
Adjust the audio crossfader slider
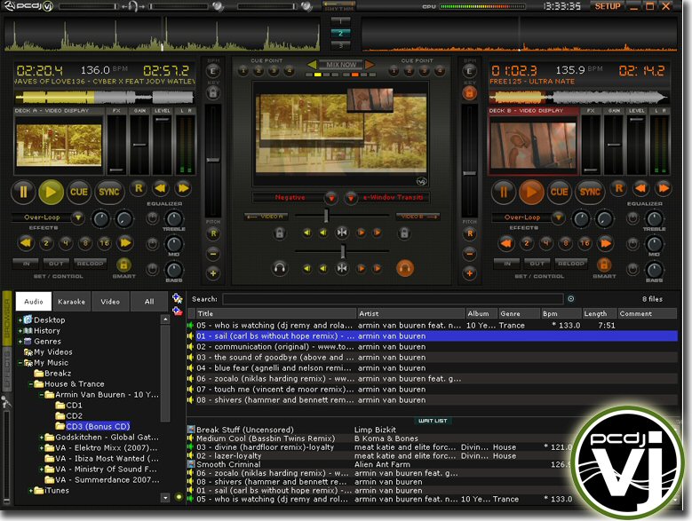(x=343, y=251)
